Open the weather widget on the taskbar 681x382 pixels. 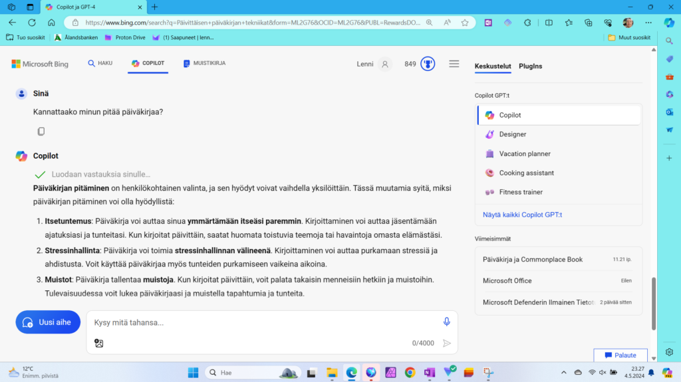pyautogui.click(x=33, y=373)
